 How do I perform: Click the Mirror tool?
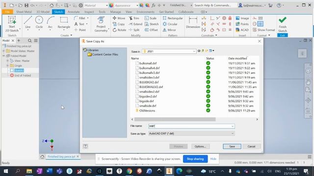[x=169, y=30]
